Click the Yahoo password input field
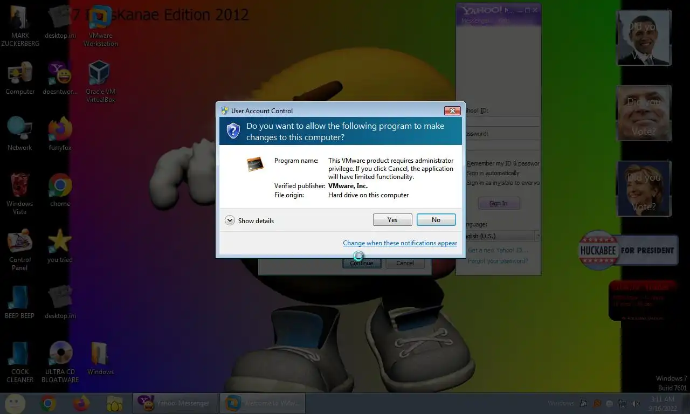This screenshot has width=690, height=414. coord(502,145)
